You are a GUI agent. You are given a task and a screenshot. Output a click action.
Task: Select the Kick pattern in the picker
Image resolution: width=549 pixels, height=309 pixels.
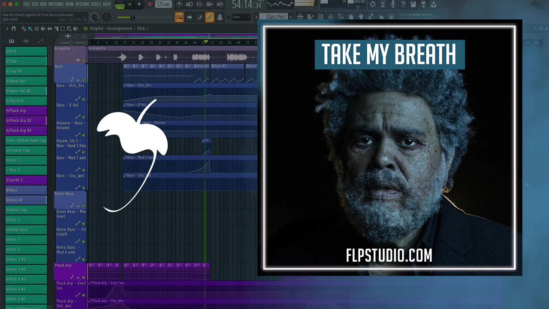(26, 51)
